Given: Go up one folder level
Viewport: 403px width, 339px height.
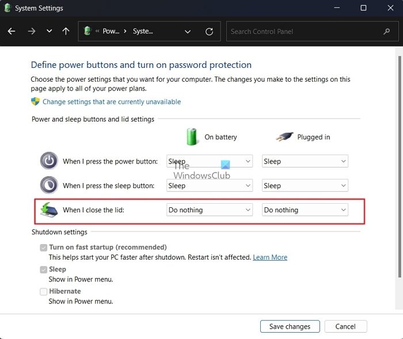Looking at the screenshot, I should click(66, 32).
